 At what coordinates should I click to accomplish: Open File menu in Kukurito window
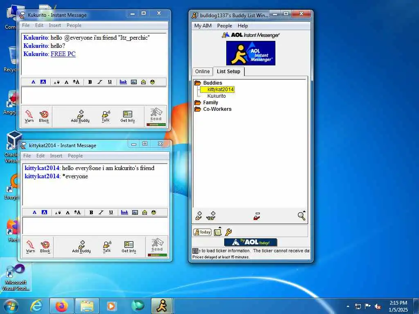click(26, 25)
